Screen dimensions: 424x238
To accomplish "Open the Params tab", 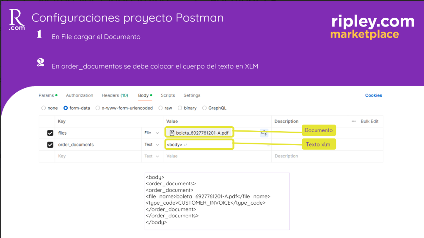I will pyautogui.click(x=48, y=95).
